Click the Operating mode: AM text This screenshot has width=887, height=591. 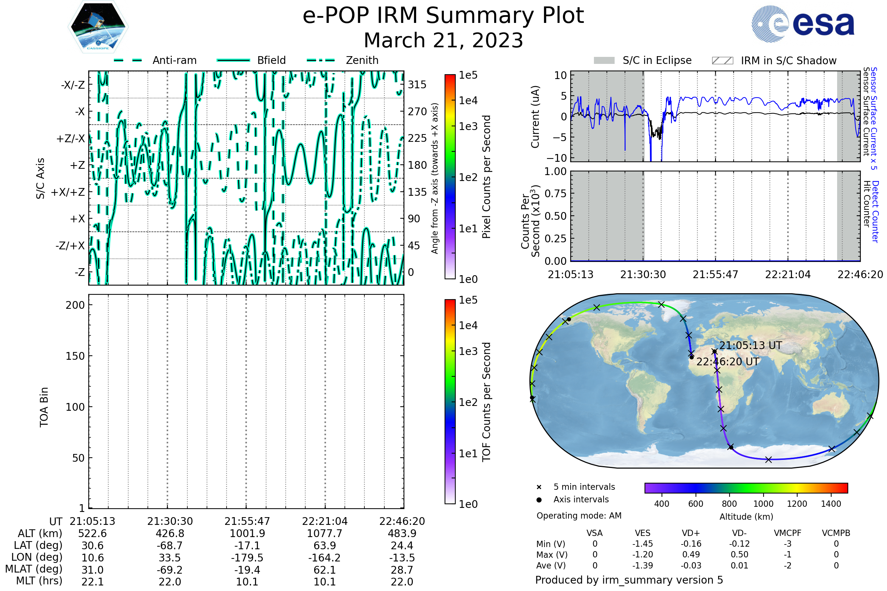[579, 516]
